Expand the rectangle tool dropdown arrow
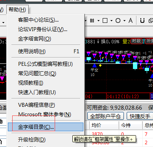The image size is (153, 147). (111, 20)
